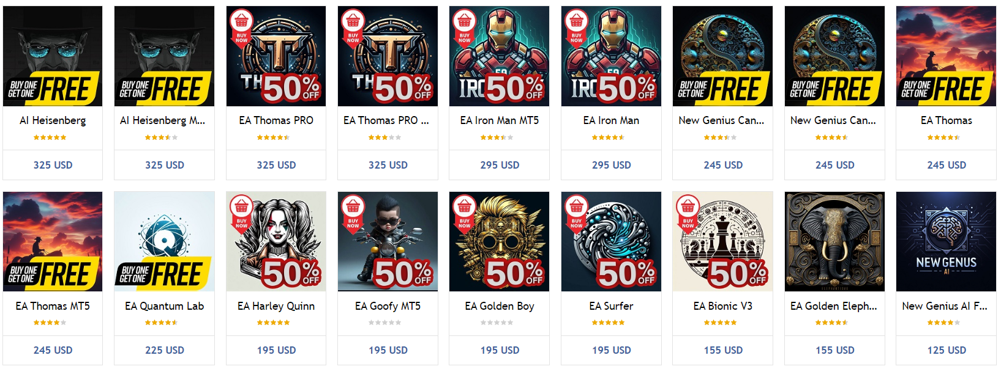The image size is (1001, 369).
Task: Click the EA Golden Boy product name
Action: coord(500,306)
